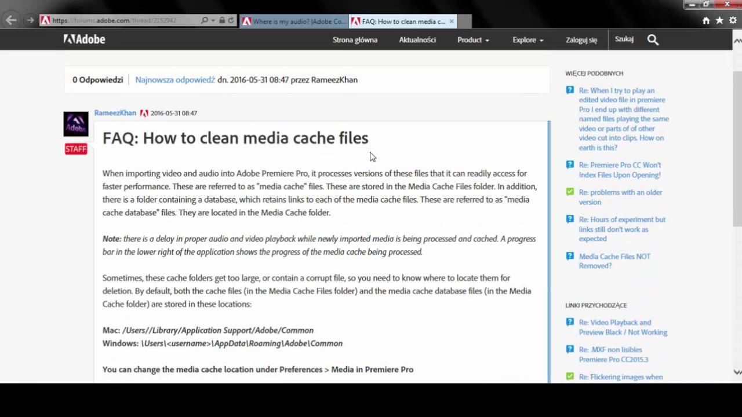Click the scrollbar up arrow
The height and width of the screenshot is (417, 742).
(737, 41)
